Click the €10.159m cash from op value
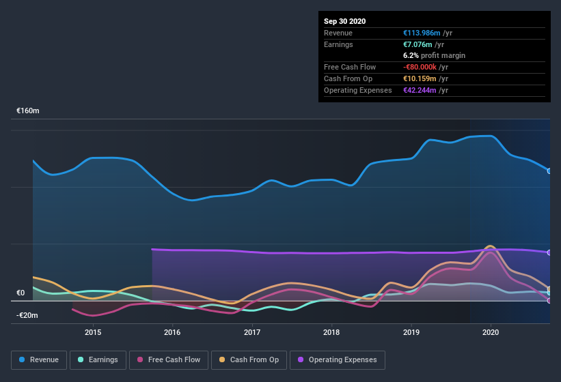Viewport: 561px width, 382px height. pos(420,78)
